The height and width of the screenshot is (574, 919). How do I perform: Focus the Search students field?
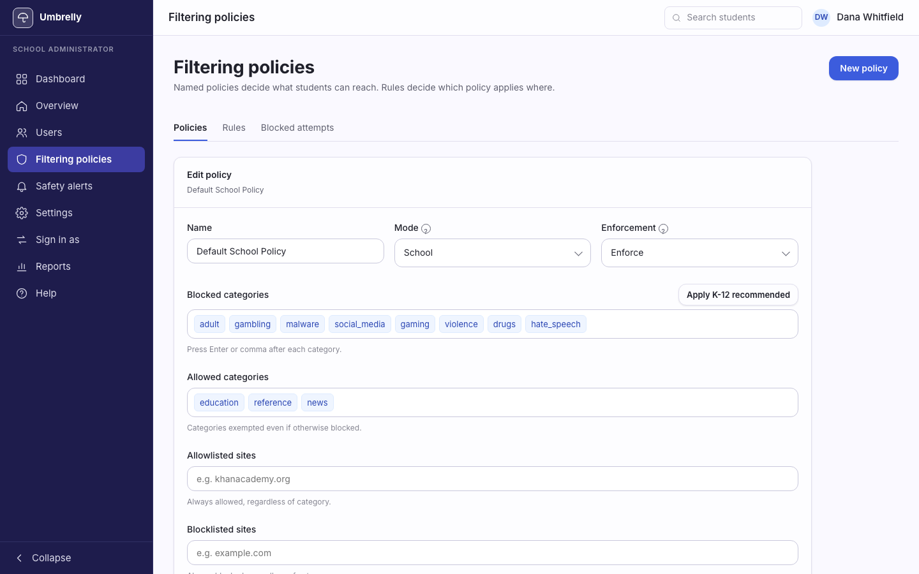(733, 18)
